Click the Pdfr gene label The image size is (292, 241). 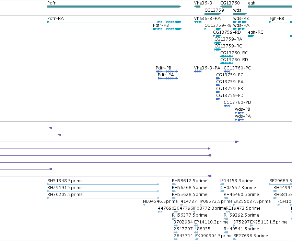(x=51, y=3)
